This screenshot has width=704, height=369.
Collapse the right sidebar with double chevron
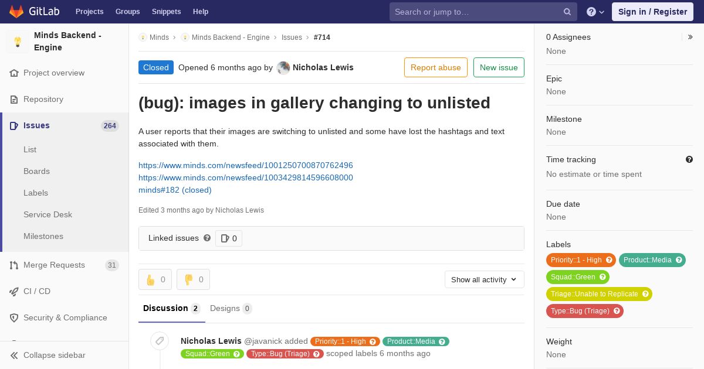(x=691, y=37)
